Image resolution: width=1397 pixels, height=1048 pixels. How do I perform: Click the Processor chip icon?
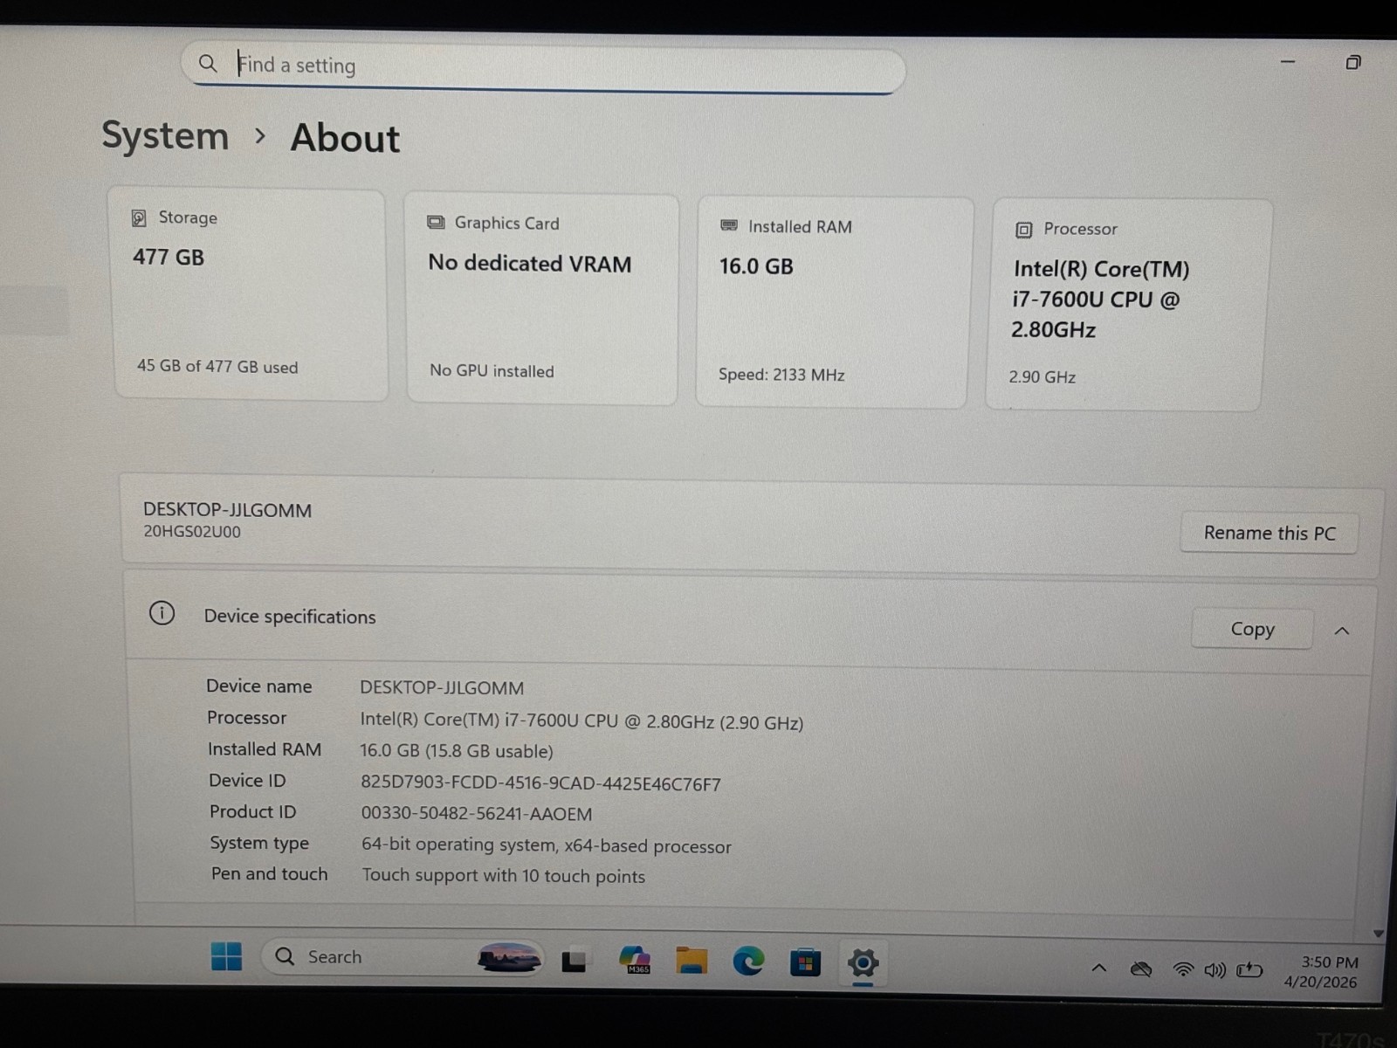pyautogui.click(x=1023, y=230)
